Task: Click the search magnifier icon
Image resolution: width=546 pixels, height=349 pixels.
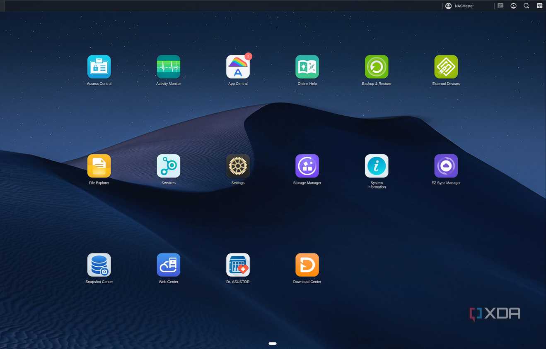Action: point(526,6)
